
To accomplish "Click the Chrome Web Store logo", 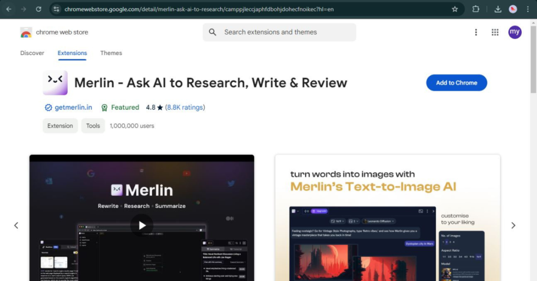I will point(26,33).
